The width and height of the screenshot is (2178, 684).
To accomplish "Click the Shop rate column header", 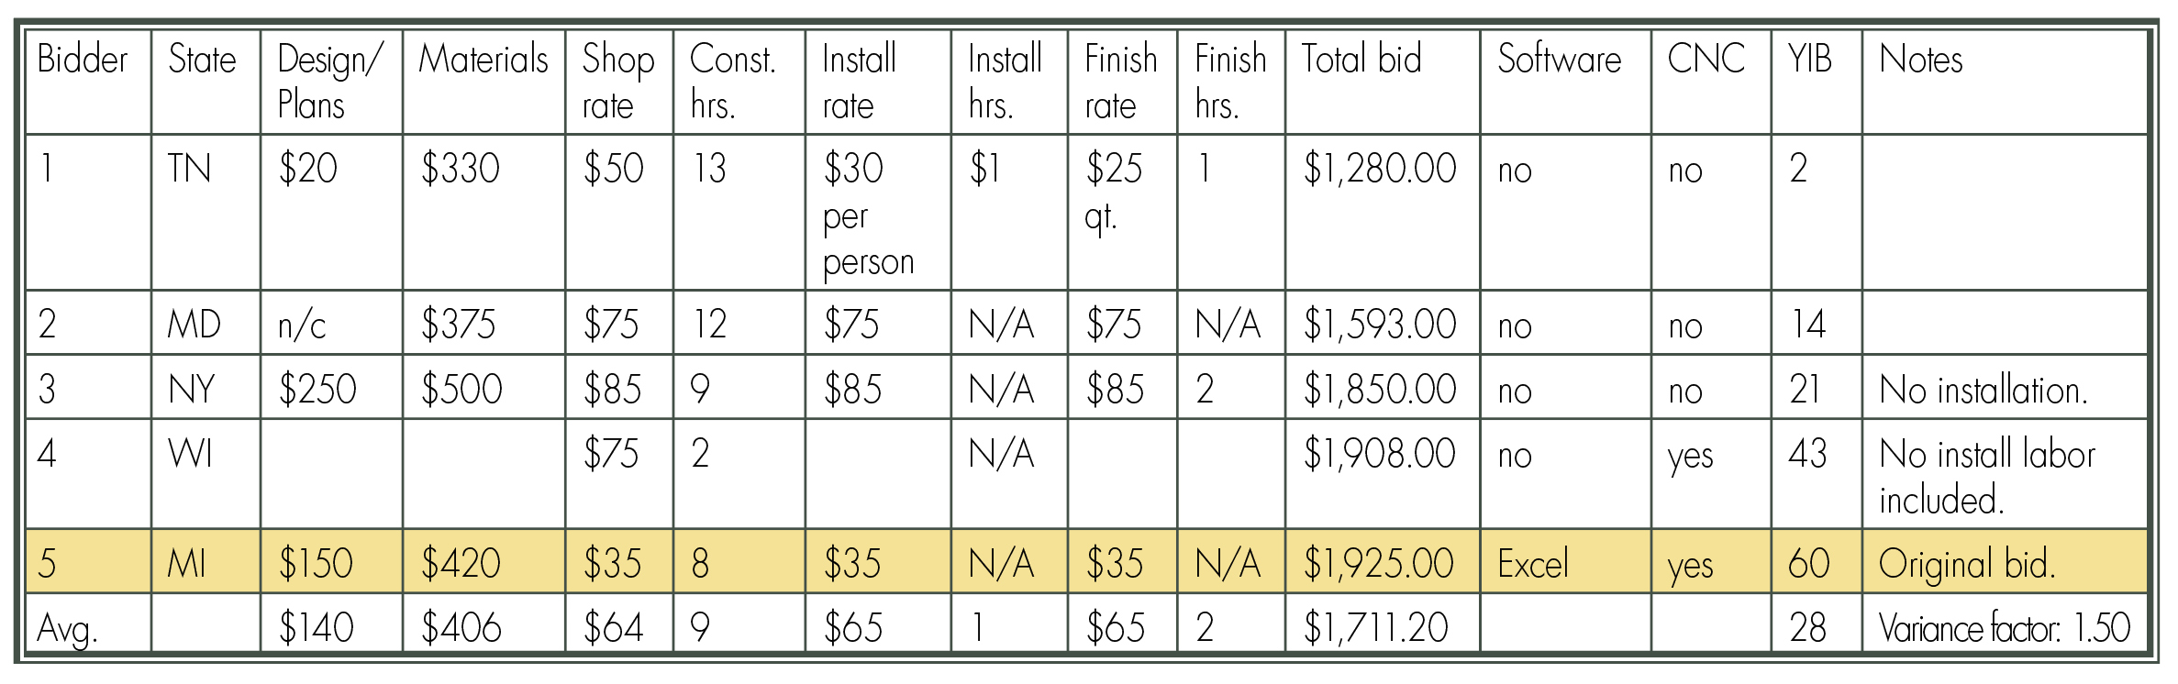I will (619, 82).
